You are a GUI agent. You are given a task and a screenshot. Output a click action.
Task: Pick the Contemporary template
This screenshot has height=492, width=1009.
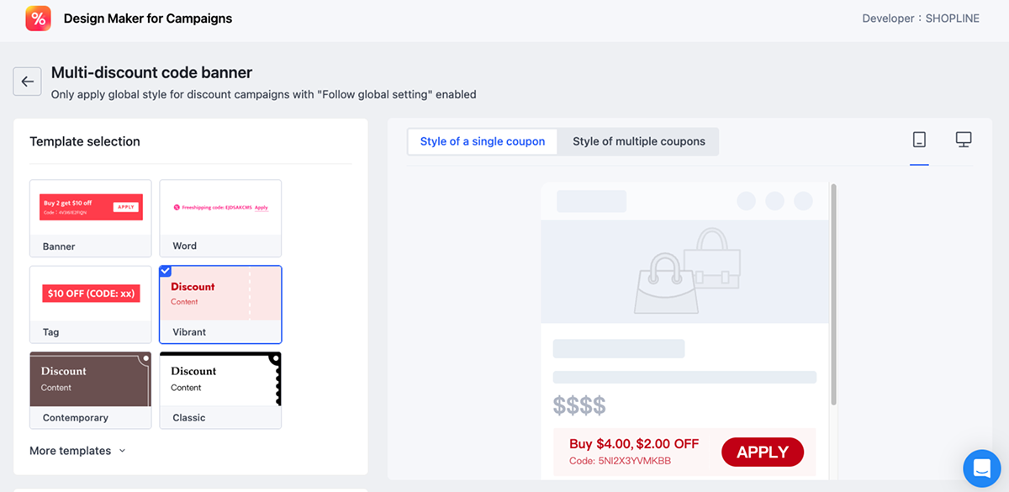pos(91,389)
